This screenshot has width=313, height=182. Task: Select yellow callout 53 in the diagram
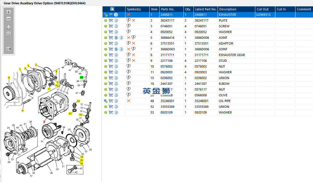coord(70,114)
